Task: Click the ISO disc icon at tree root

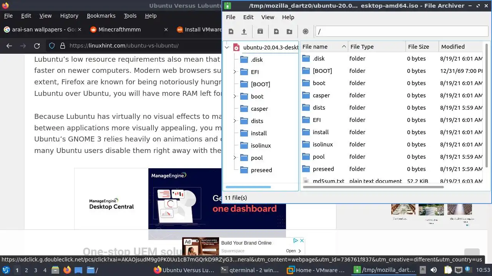Action: pyautogui.click(x=236, y=48)
